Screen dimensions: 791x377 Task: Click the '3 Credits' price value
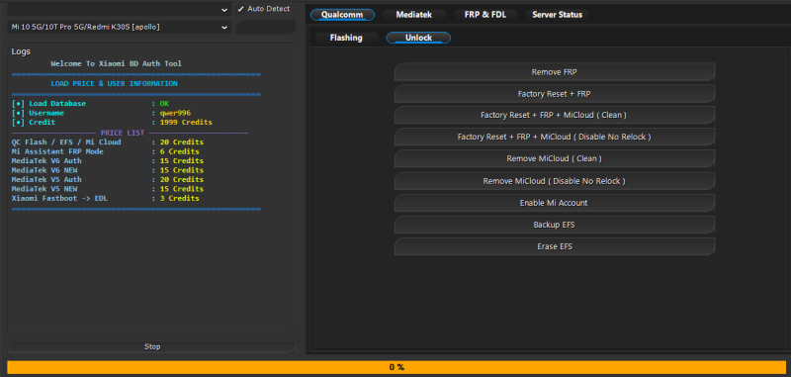(x=179, y=198)
